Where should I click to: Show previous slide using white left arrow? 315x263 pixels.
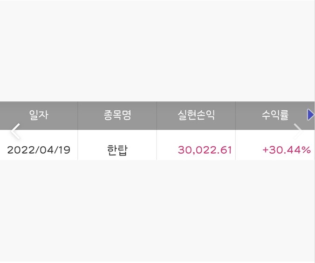point(15,131)
